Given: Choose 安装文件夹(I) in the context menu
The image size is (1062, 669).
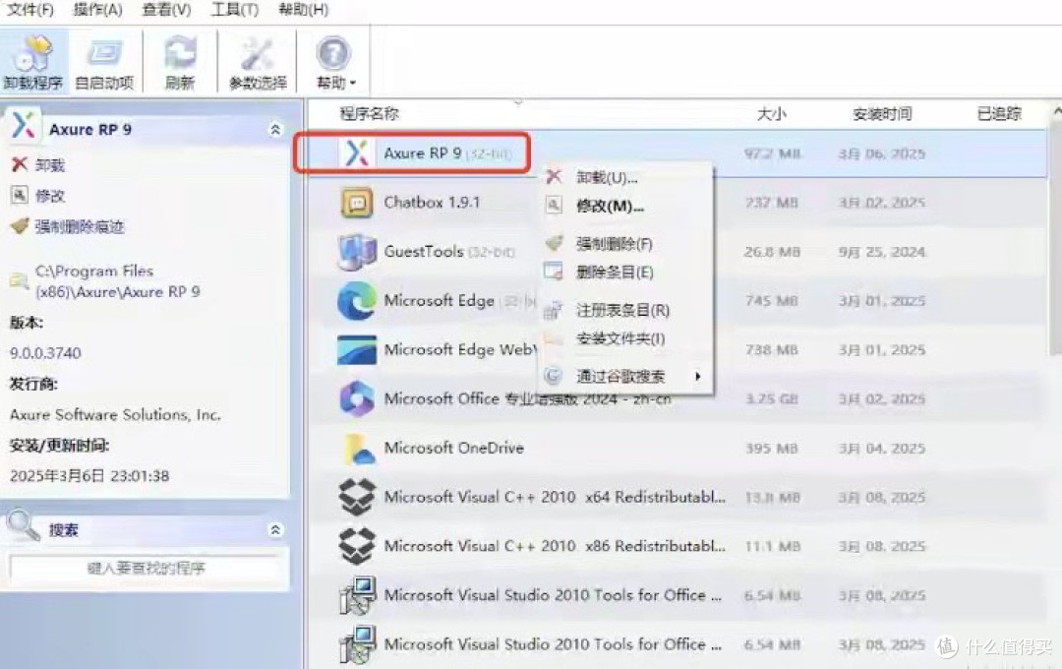Looking at the screenshot, I should 620,338.
